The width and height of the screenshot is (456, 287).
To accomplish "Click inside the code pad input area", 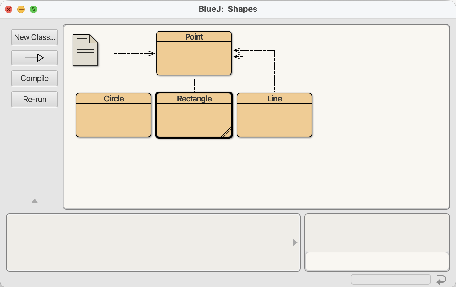I will click(x=377, y=261).
